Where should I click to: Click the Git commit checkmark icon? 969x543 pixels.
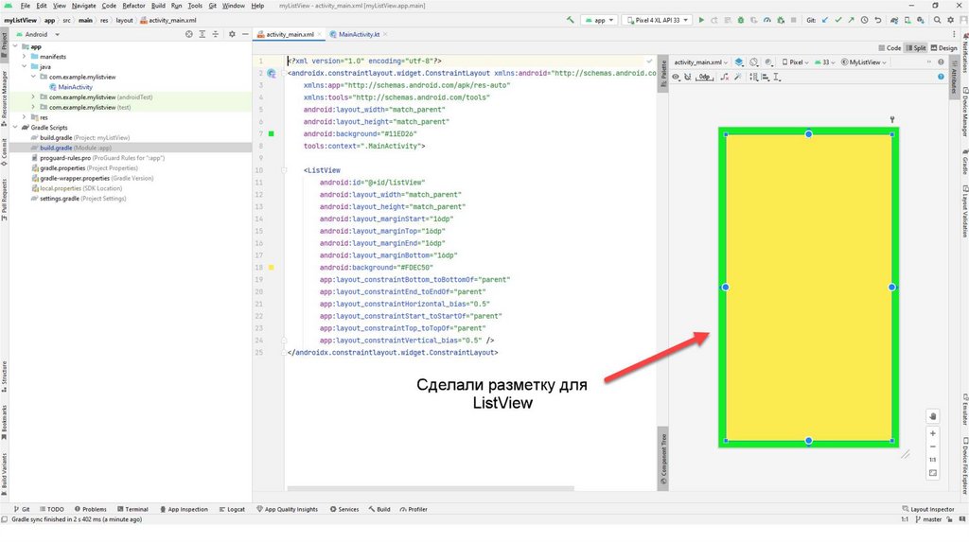[840, 19]
